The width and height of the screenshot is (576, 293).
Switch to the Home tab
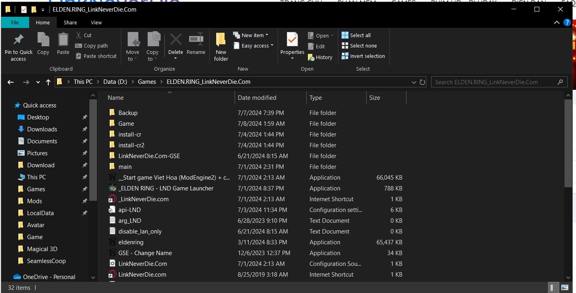43,22
